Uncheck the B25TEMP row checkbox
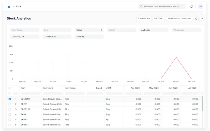The width and height of the screenshot is (210, 131). (x=10, y=99)
